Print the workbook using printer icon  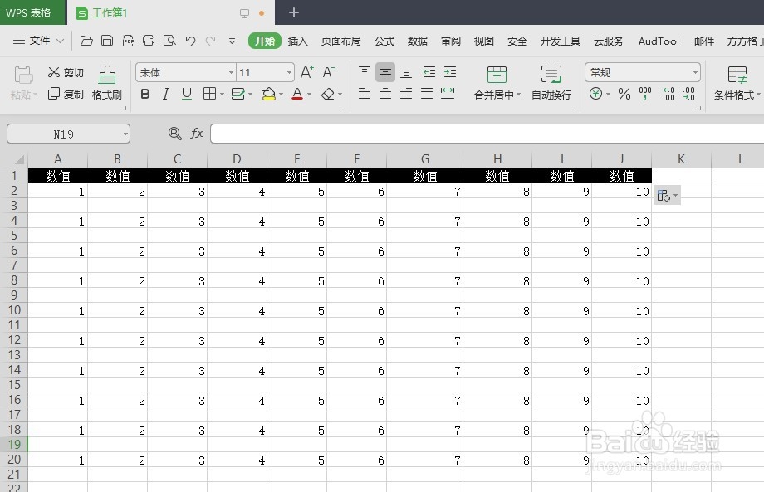[x=149, y=41]
